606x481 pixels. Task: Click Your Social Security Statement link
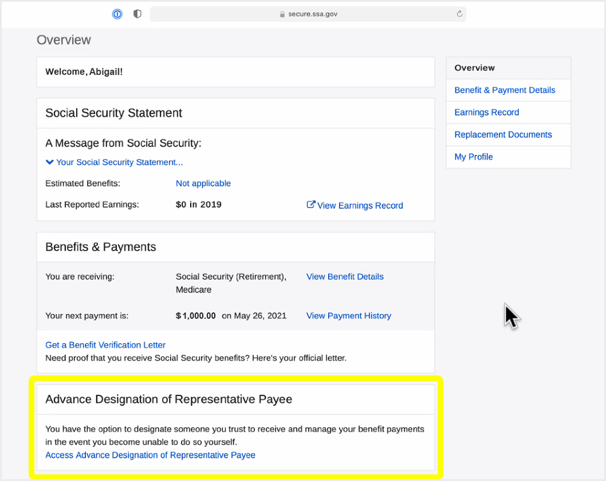[119, 162]
